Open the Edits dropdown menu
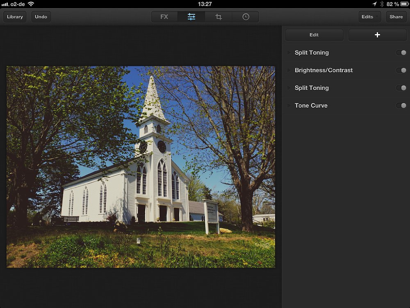410x308 pixels. pos(369,17)
